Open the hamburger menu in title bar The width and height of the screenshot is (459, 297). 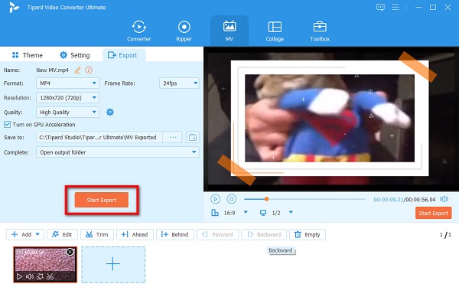(396, 7)
